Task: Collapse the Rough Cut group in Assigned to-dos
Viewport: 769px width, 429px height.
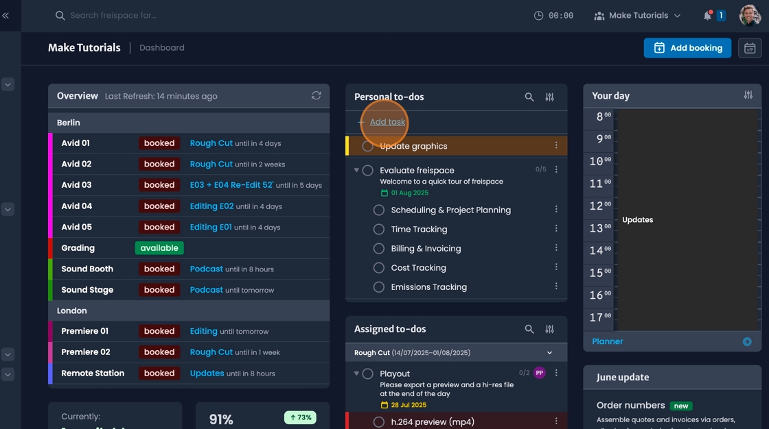Action: click(549, 352)
